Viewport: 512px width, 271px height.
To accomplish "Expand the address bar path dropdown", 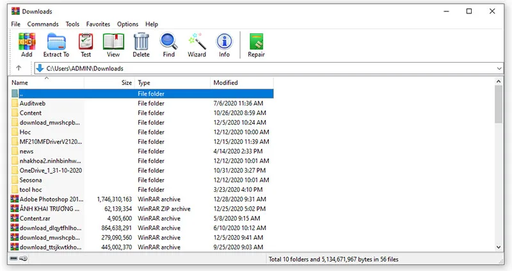I will coord(499,68).
